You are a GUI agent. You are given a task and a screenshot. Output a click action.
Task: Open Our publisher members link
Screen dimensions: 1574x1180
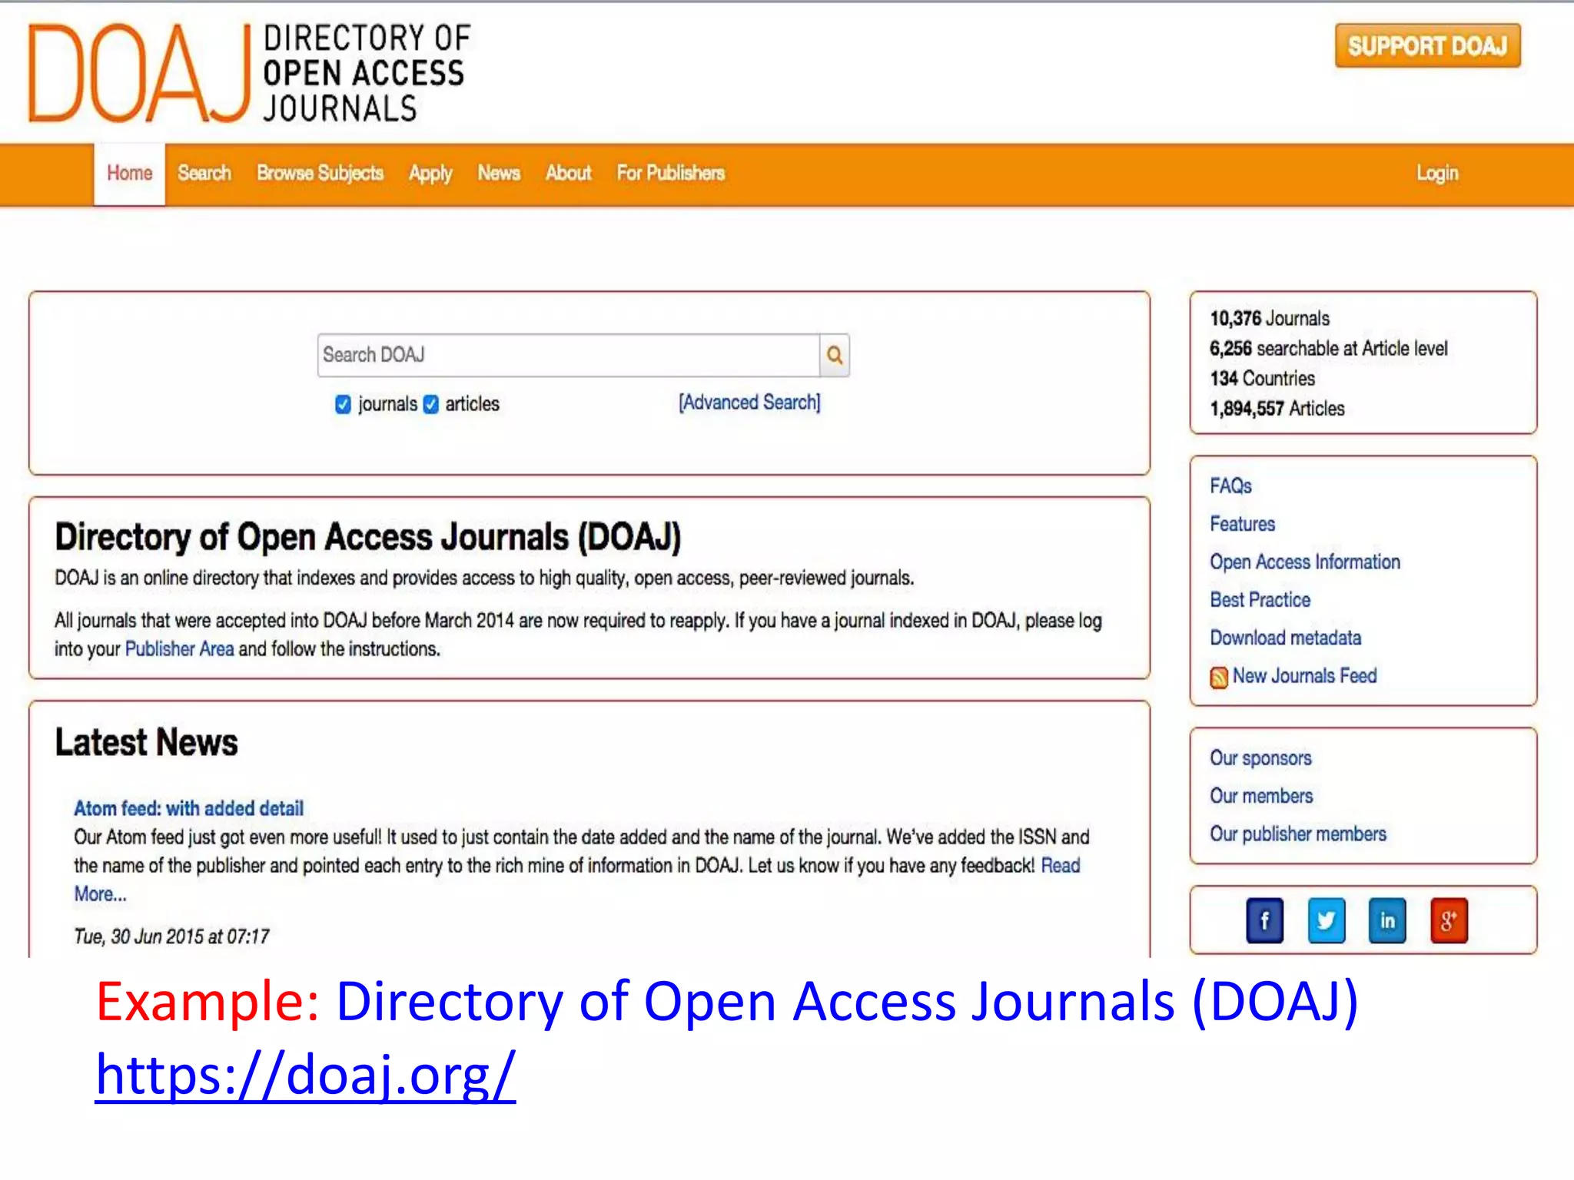coord(1298,834)
